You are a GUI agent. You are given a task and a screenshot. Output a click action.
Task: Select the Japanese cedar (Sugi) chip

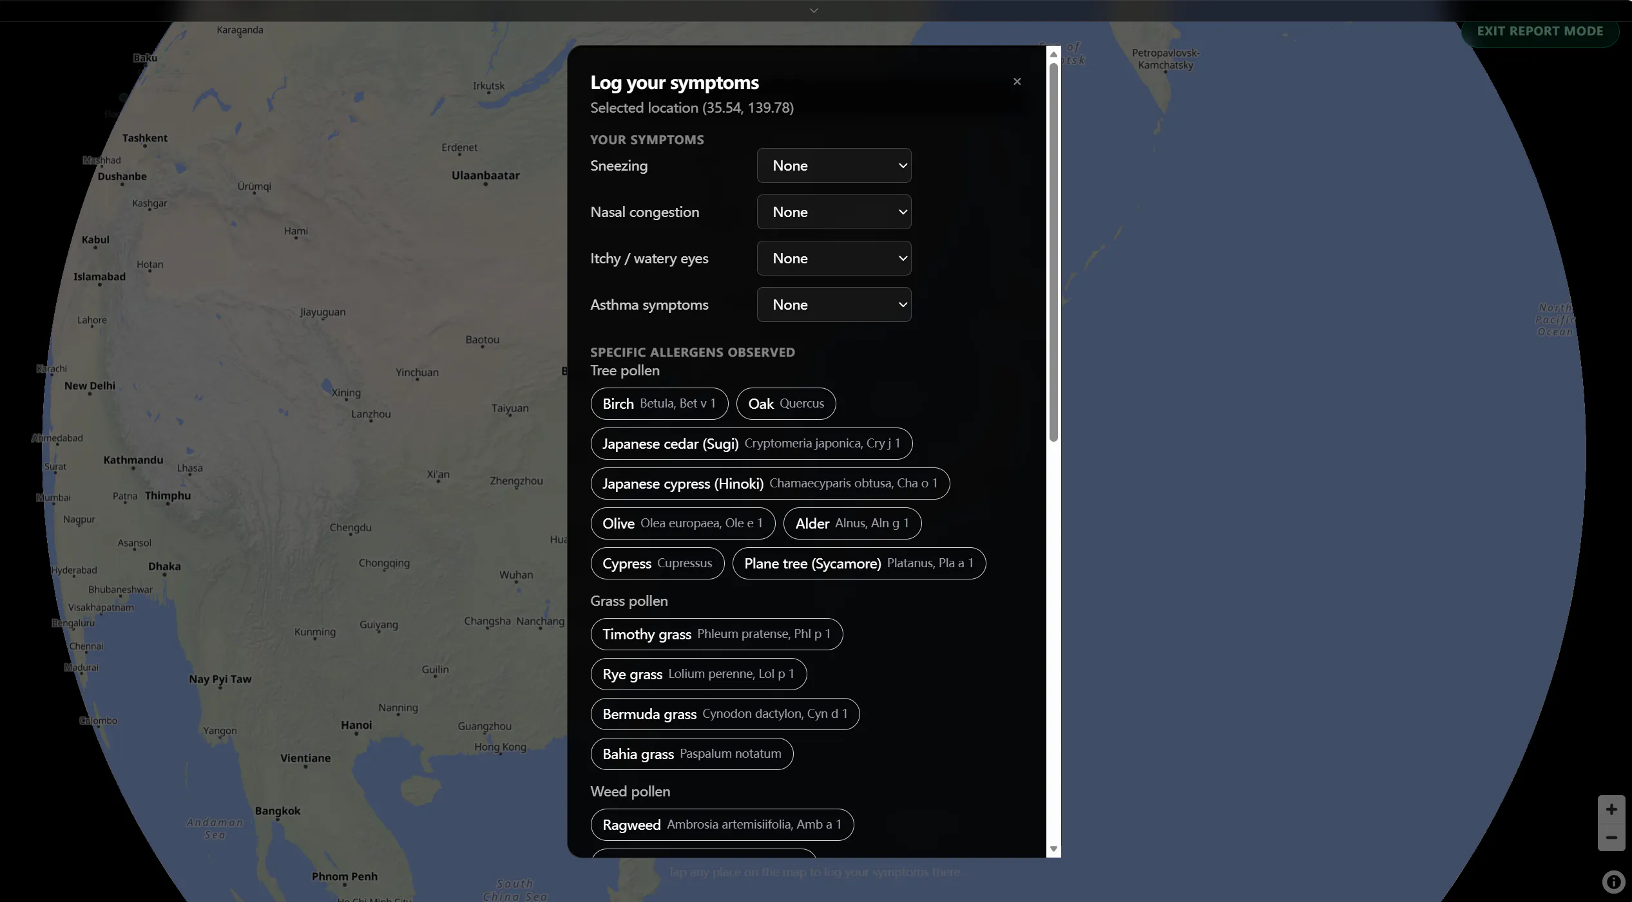point(751,444)
